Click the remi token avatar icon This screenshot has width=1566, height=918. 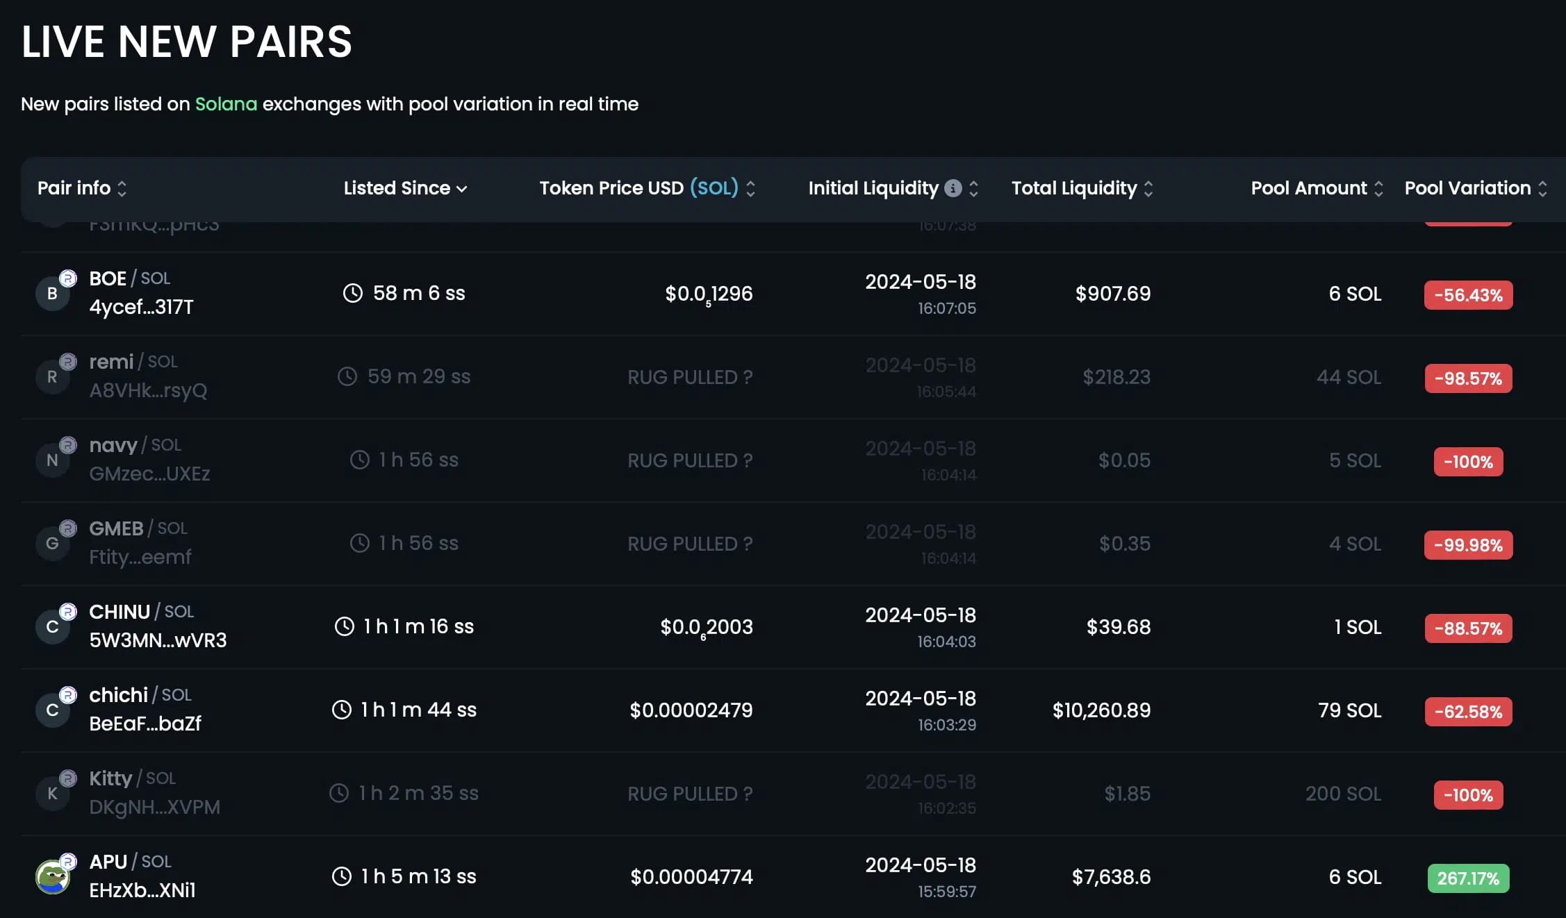coord(53,377)
